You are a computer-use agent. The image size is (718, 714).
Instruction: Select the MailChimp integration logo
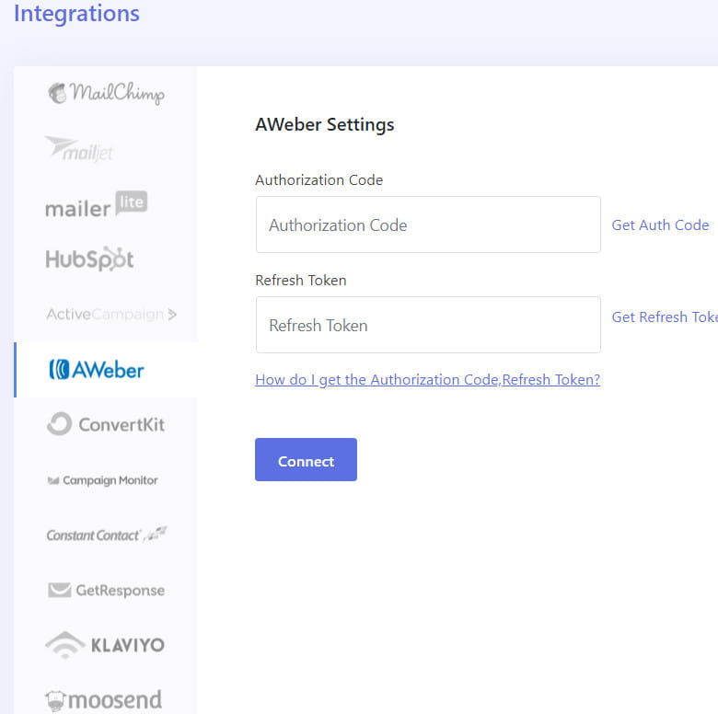click(106, 93)
